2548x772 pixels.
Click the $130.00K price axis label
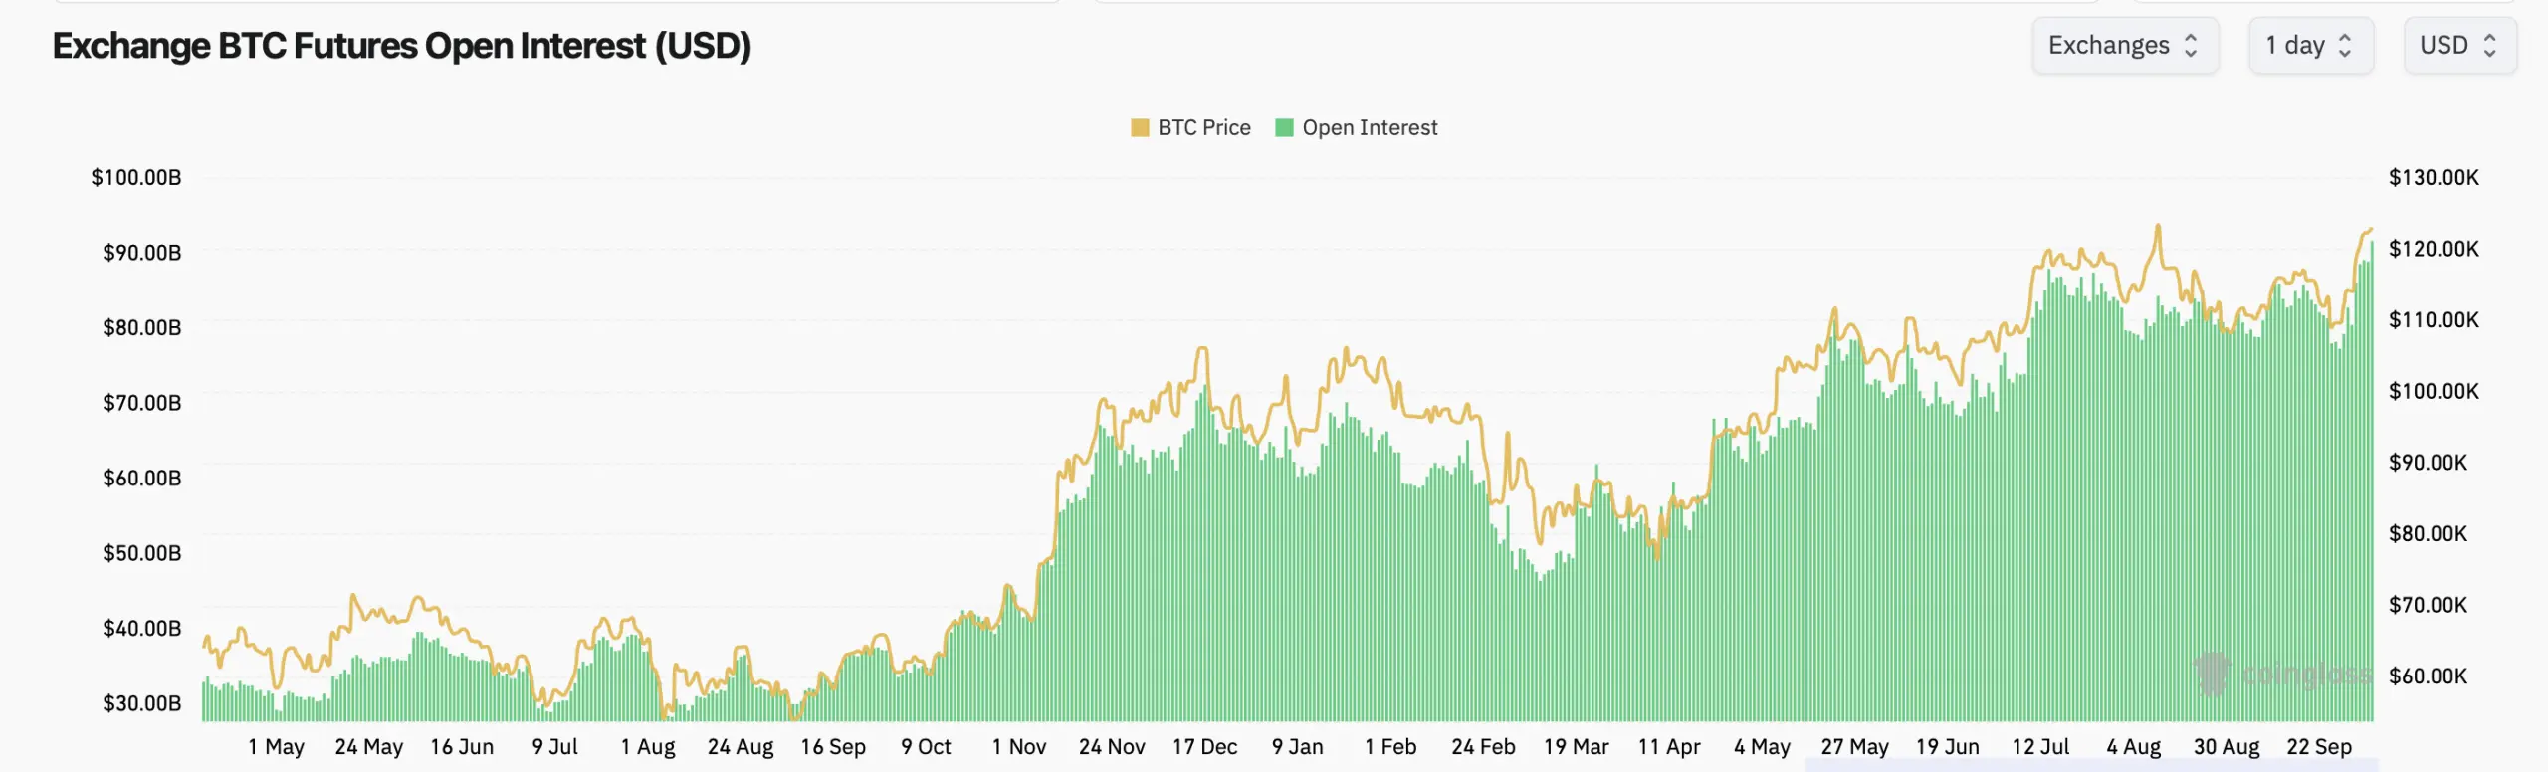(2434, 178)
